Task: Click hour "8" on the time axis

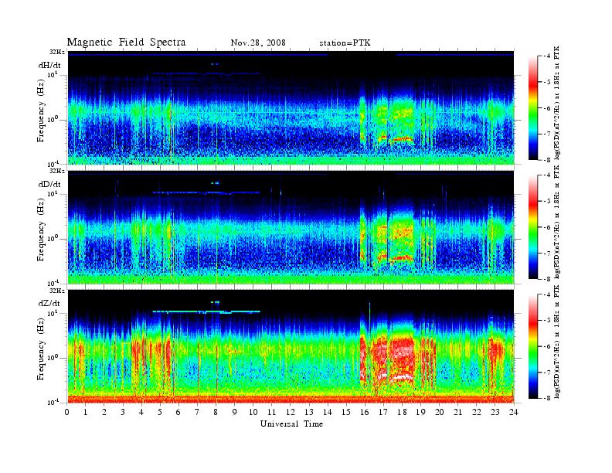Action: [216, 412]
